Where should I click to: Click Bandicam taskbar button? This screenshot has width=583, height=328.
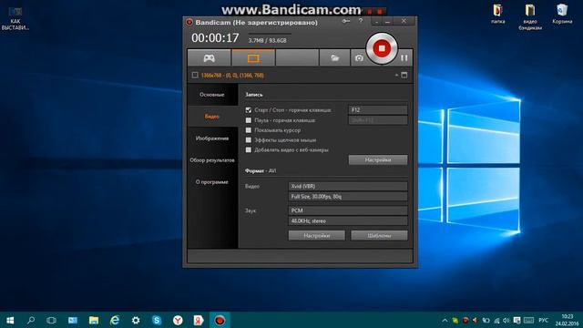[x=220, y=320]
